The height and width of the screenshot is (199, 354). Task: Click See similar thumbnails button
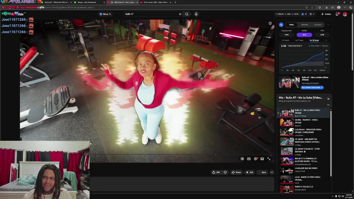pyautogui.click(x=312, y=87)
